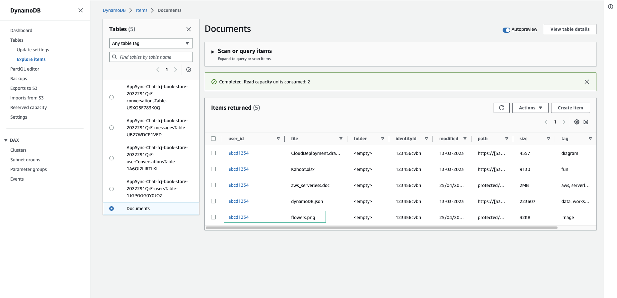Select the Documents table radio button
Screen dimensions: 617x298
click(x=112, y=209)
